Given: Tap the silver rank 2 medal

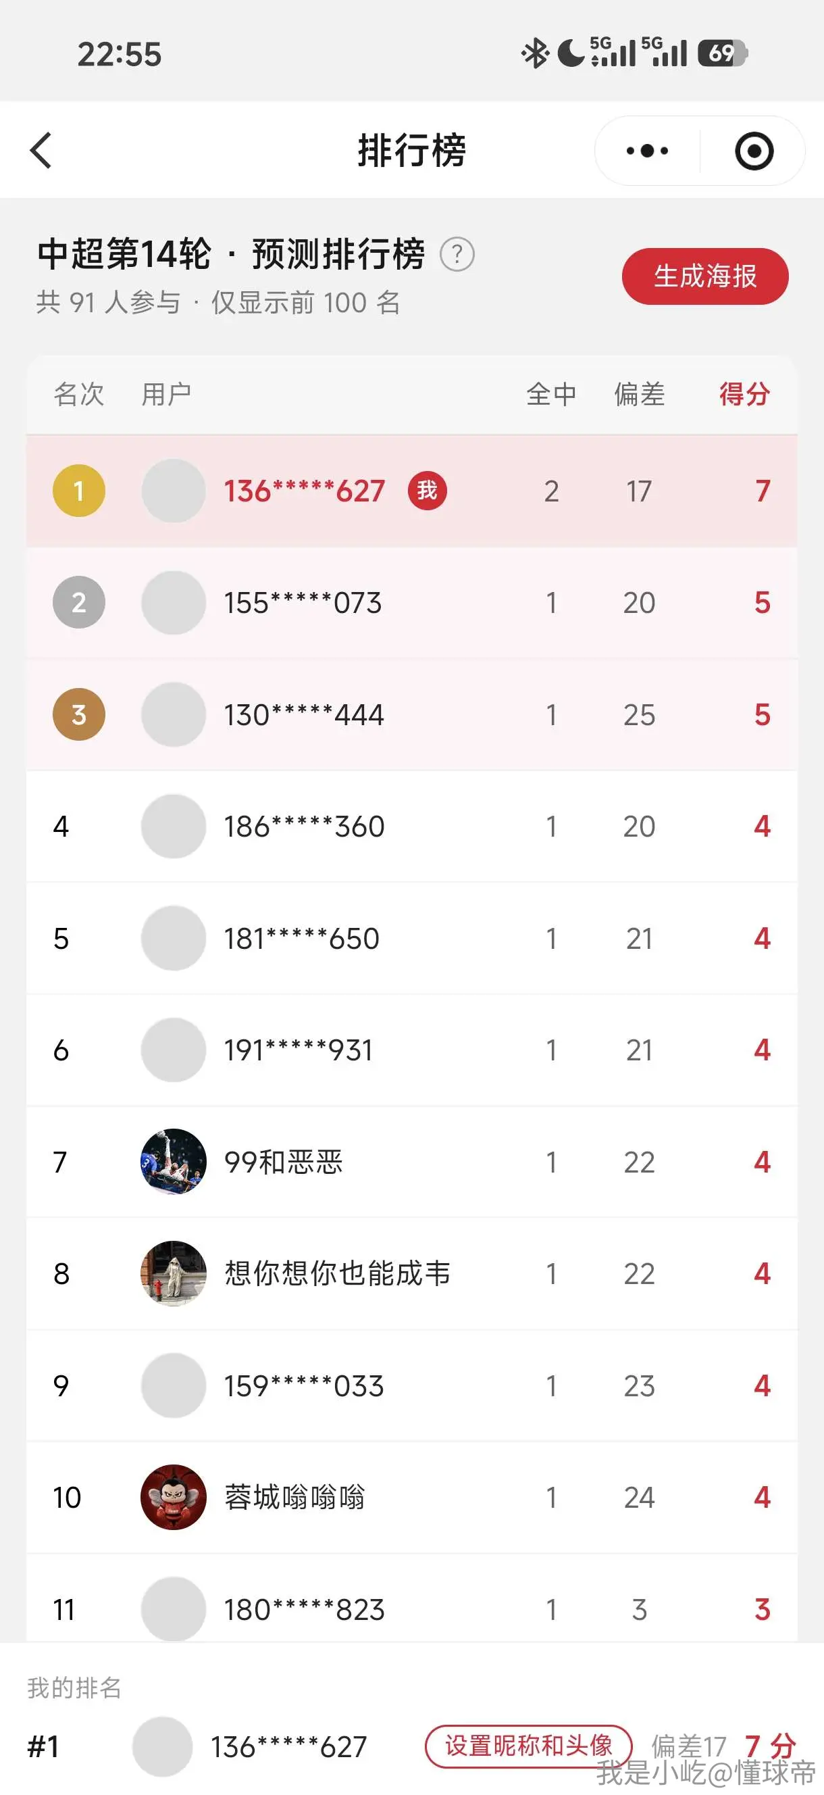Looking at the screenshot, I should (x=79, y=602).
